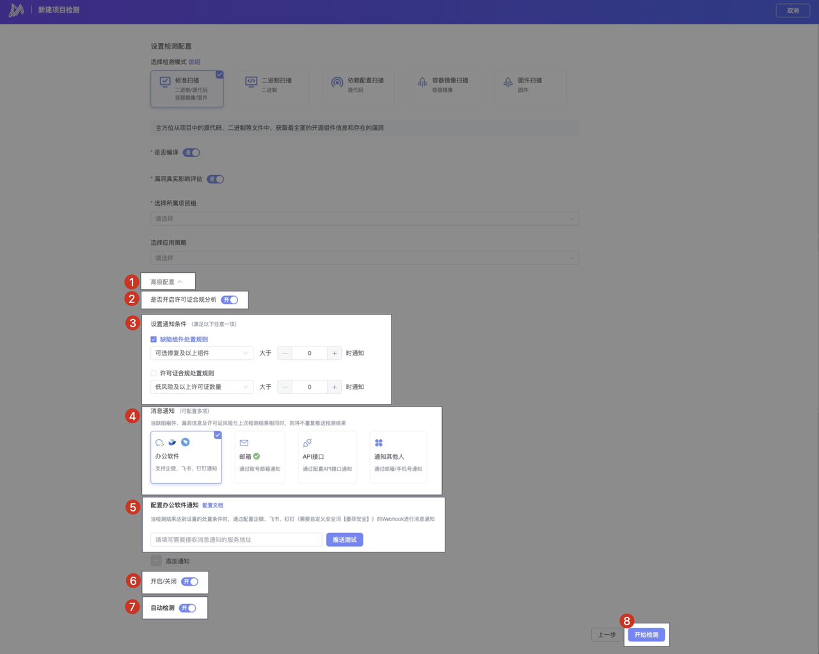Open the 选择所属项目组 dropdown
This screenshot has width=819, height=654.
coord(364,219)
